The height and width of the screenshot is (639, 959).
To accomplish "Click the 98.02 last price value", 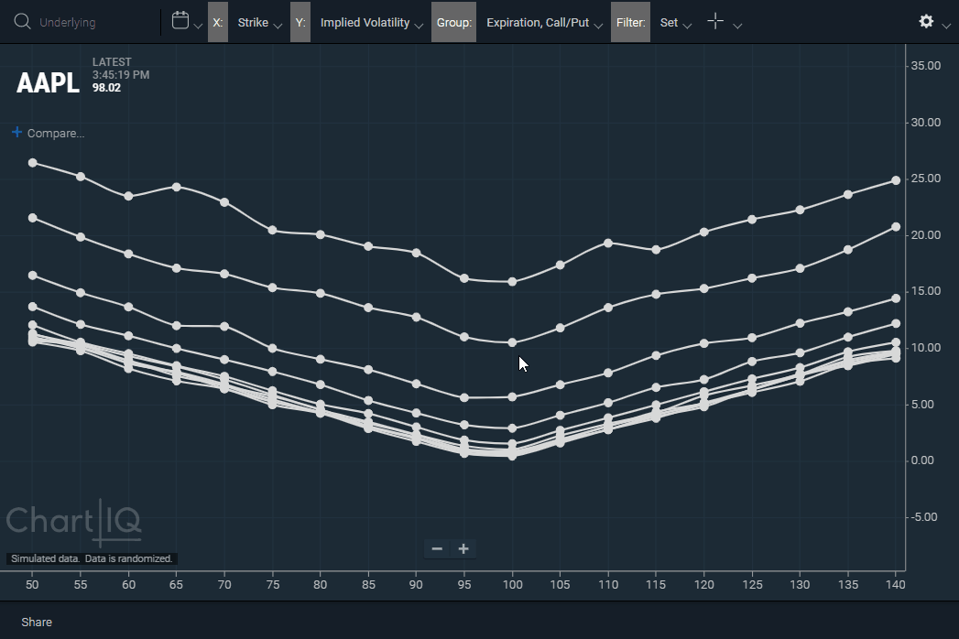I will pyautogui.click(x=106, y=88).
